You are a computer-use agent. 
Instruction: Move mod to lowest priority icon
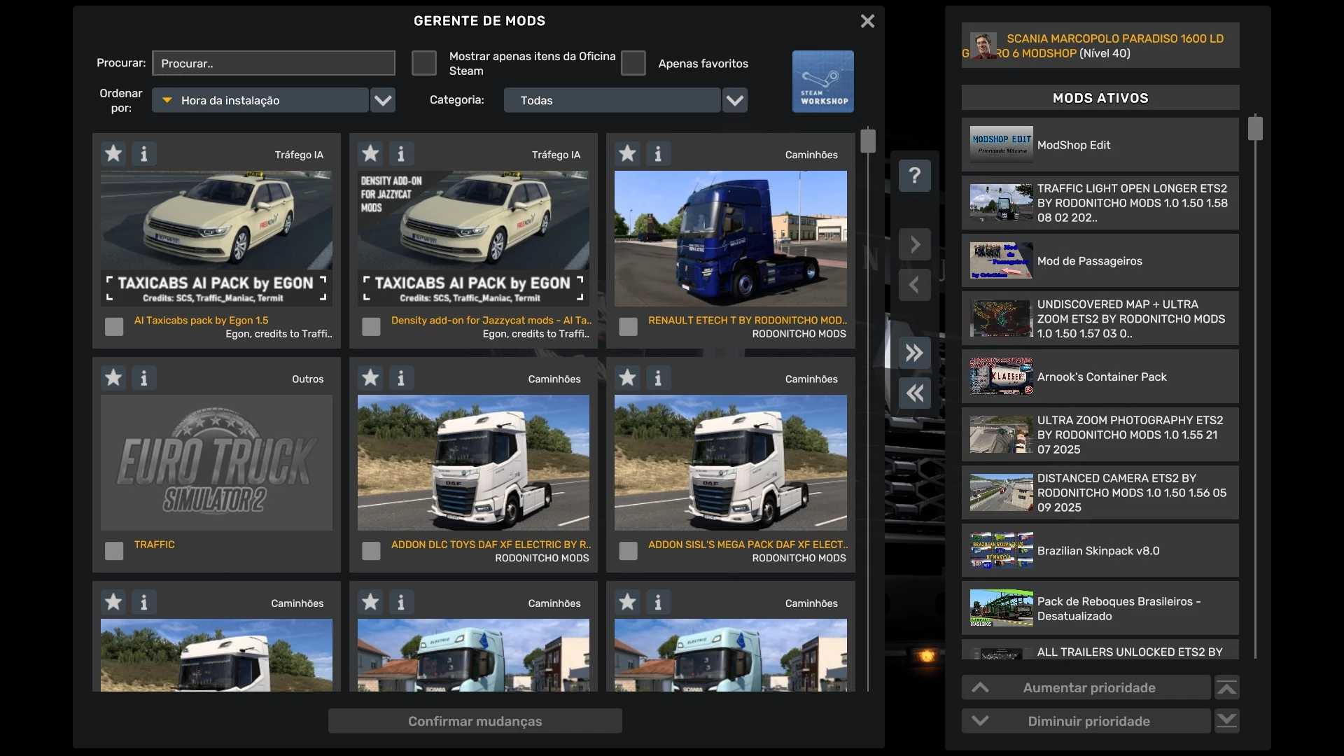(1226, 721)
